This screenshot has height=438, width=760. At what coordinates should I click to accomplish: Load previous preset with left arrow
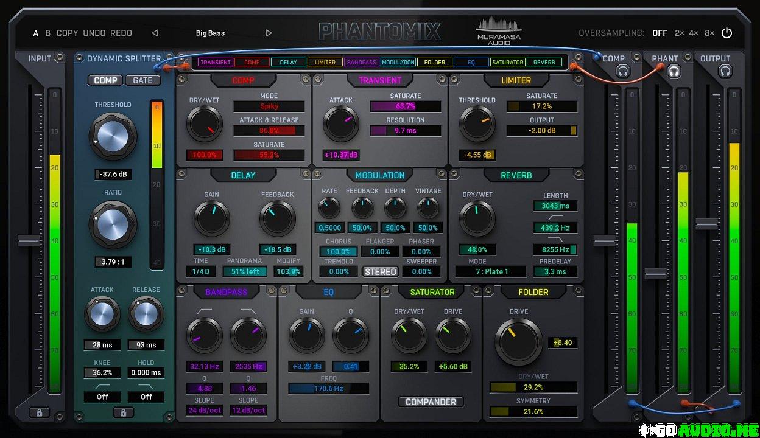[155, 33]
